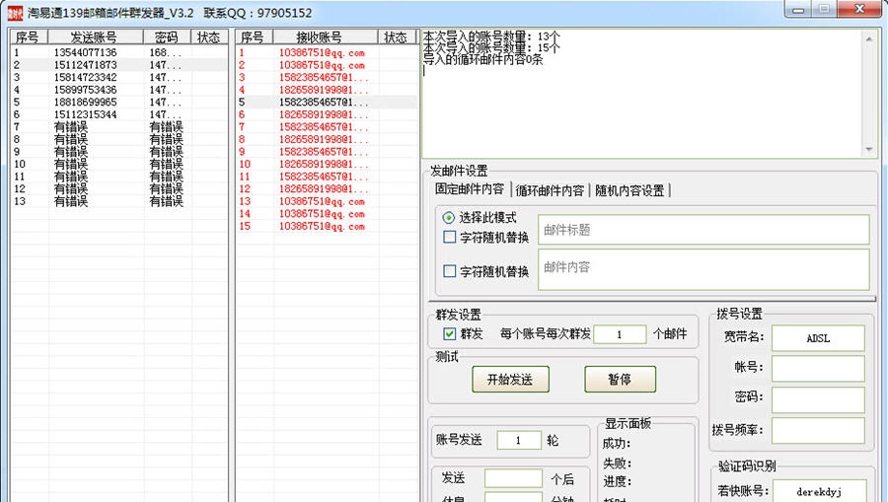Image resolution: width=888 pixels, height=502 pixels.
Task: Select sender row 10 showing 有错误
Action: coord(119,164)
